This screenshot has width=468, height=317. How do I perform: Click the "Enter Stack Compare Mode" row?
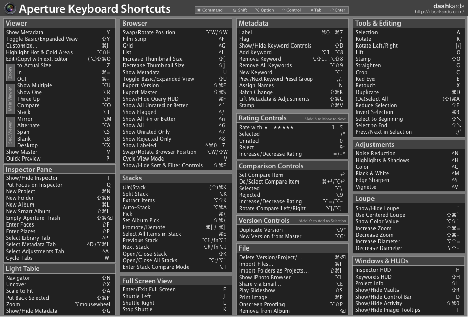(x=175, y=267)
